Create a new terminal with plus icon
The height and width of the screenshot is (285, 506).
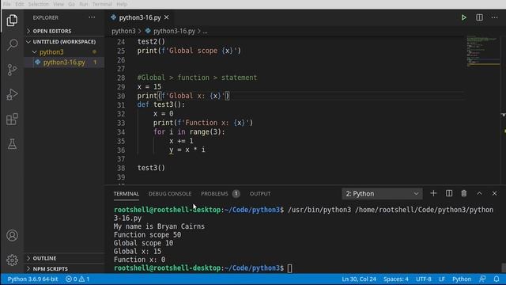click(x=433, y=193)
